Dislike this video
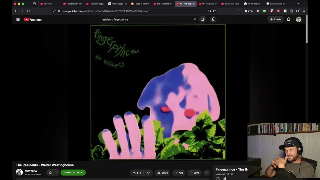This screenshot has width=320, height=180. point(148,173)
